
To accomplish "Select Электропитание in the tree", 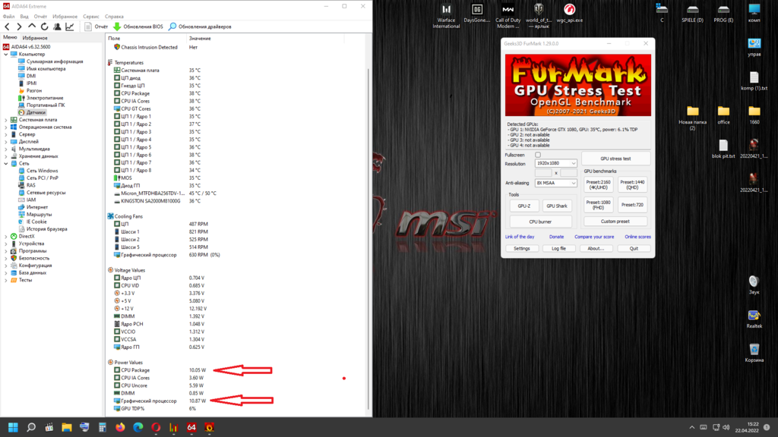I will [x=45, y=98].
